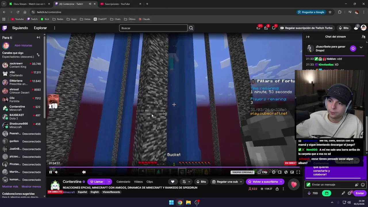The height and width of the screenshot is (207, 368).
Task: Pause the stream video
Action: pos(51,172)
